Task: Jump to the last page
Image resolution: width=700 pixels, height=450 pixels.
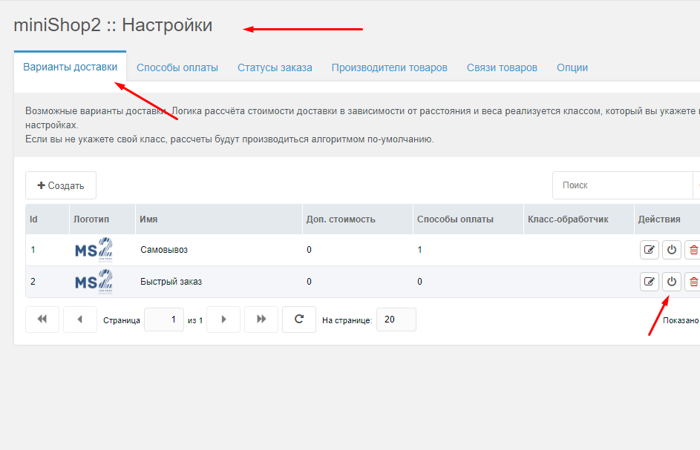Action: 261,320
